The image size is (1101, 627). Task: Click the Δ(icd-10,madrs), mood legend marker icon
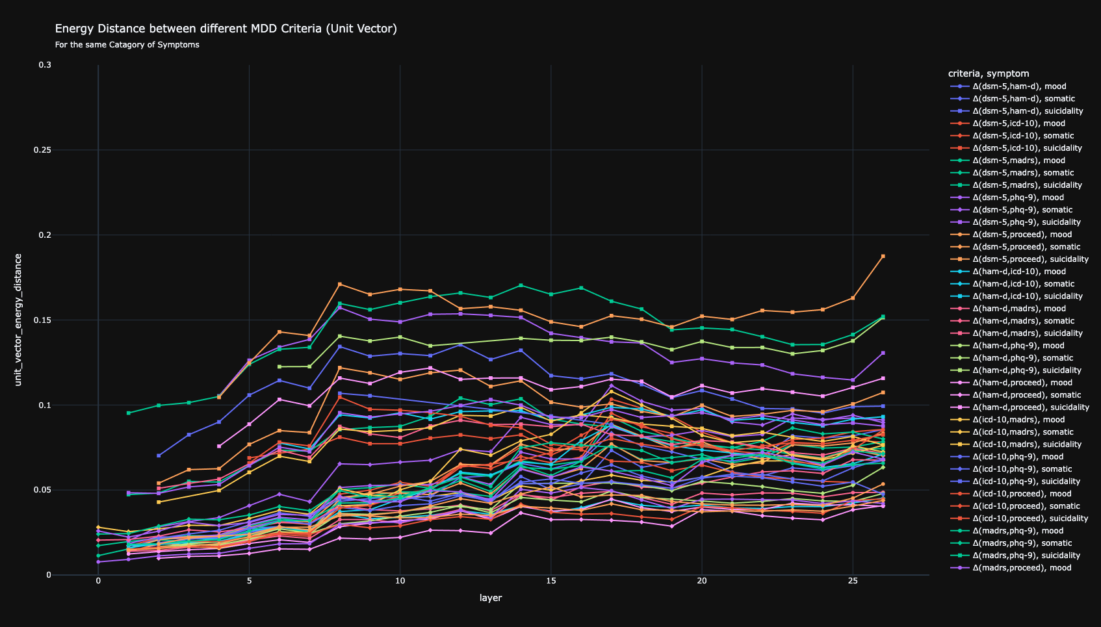(x=959, y=420)
